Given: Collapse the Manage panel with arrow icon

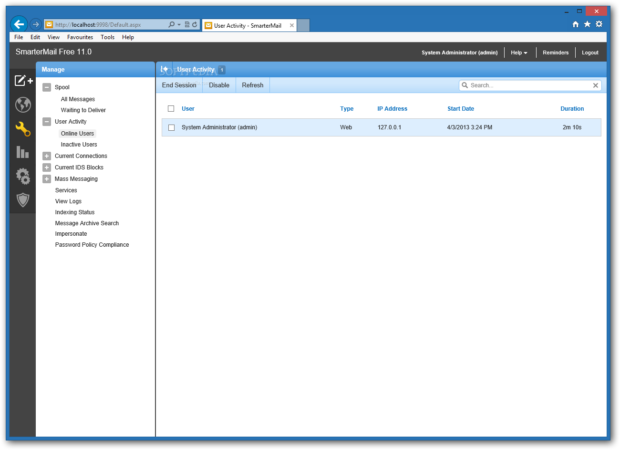Looking at the screenshot, I should click(164, 69).
